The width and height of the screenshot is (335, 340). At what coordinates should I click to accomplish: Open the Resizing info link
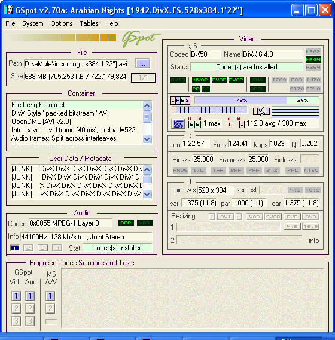(x=314, y=241)
